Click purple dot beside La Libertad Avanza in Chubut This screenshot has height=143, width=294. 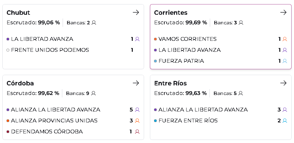click(x=8, y=39)
